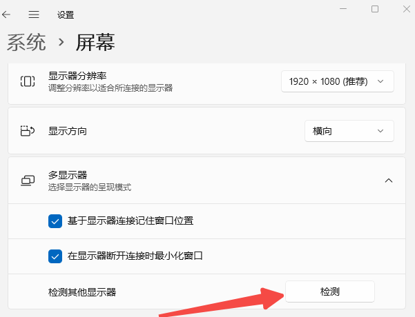Uncheck 在显示器断开连接时最小化窗口 checkbox
Image resolution: width=415 pixels, height=317 pixels.
coord(55,256)
